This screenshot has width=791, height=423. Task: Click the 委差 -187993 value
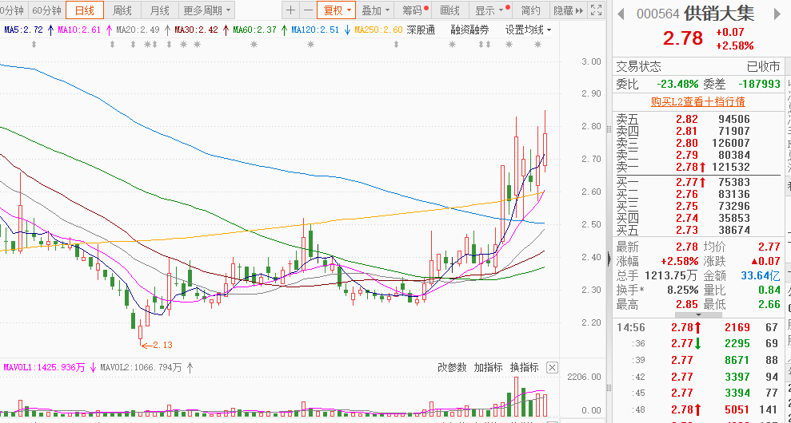tap(759, 84)
